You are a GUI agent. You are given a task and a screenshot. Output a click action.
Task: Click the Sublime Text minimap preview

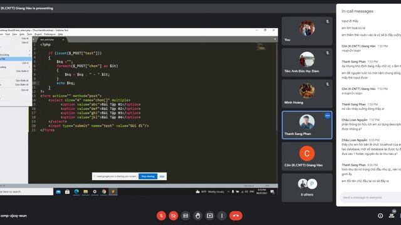coord(261,46)
